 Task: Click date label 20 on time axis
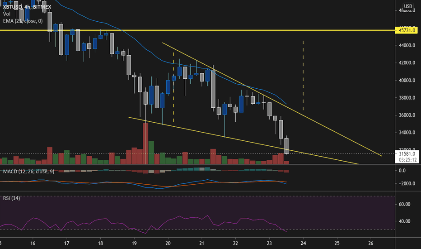[x=168, y=244]
